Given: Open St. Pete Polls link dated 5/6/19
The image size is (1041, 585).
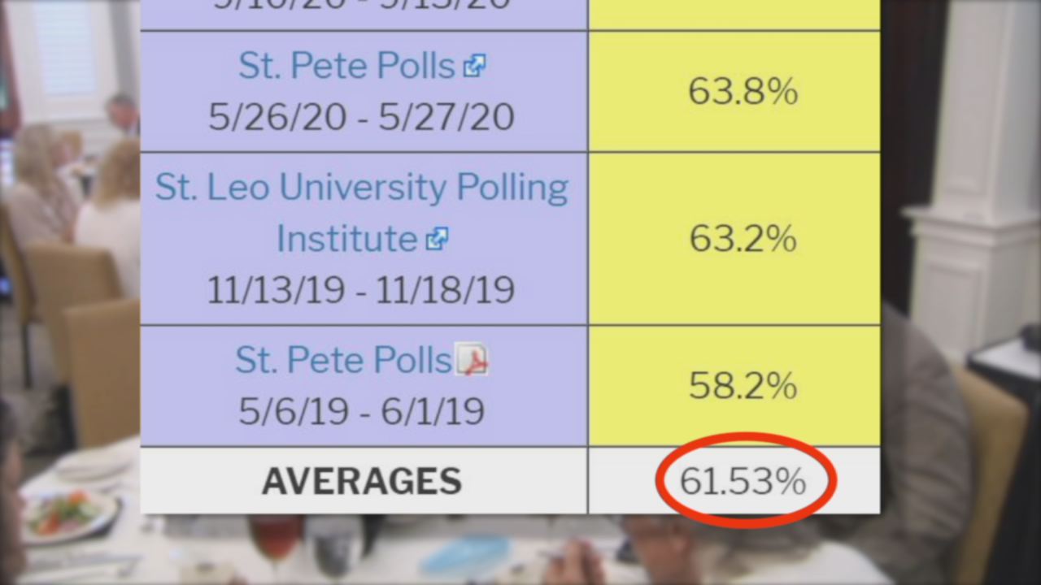Looking at the screenshot, I should [343, 360].
